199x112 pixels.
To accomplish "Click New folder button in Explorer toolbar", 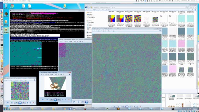I will 108,10.
